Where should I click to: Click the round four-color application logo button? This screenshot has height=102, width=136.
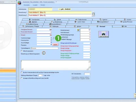tap(20, 3)
